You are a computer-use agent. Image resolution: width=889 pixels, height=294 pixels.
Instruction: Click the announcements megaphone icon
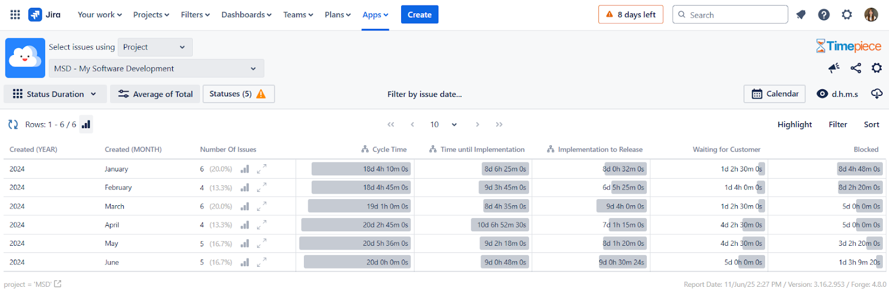tap(834, 68)
